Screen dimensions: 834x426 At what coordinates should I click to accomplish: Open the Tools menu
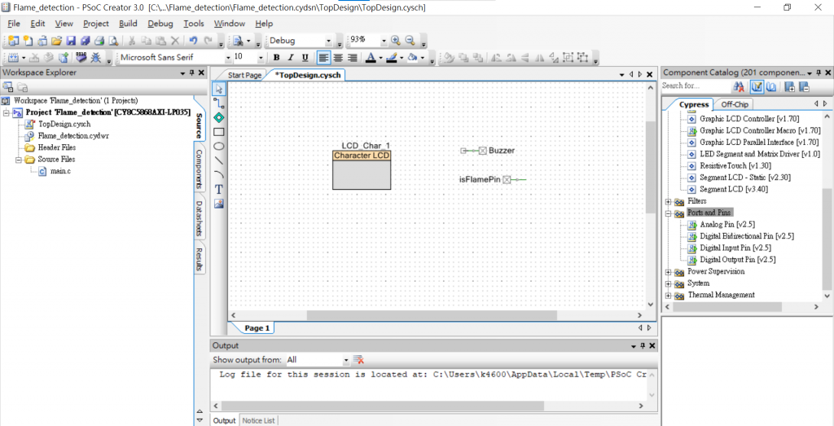[x=194, y=24]
